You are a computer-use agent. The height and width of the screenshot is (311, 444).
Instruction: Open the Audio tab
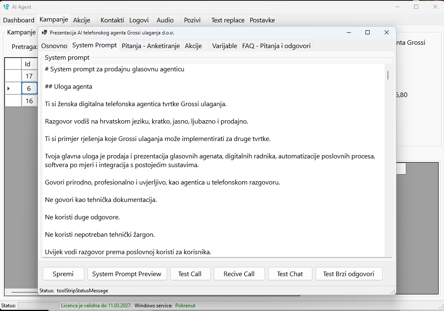click(165, 20)
